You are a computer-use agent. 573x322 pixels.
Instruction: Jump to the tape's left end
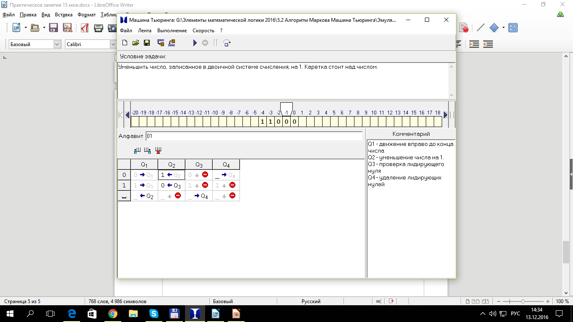coord(121,114)
